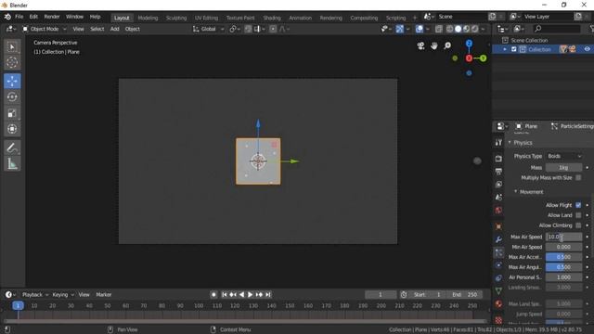Select the Annotate tool
This screenshot has width=594, height=334.
pos(12,148)
